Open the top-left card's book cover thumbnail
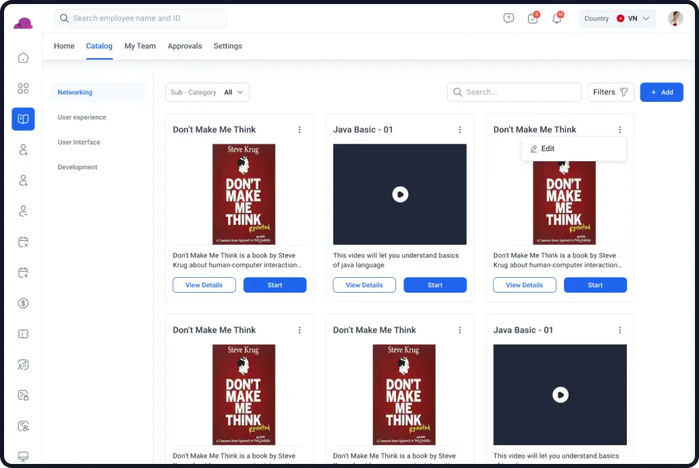Image resolution: width=699 pixels, height=468 pixels. (x=244, y=194)
